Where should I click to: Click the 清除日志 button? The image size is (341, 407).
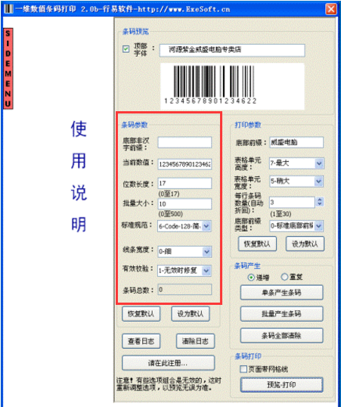(195, 341)
